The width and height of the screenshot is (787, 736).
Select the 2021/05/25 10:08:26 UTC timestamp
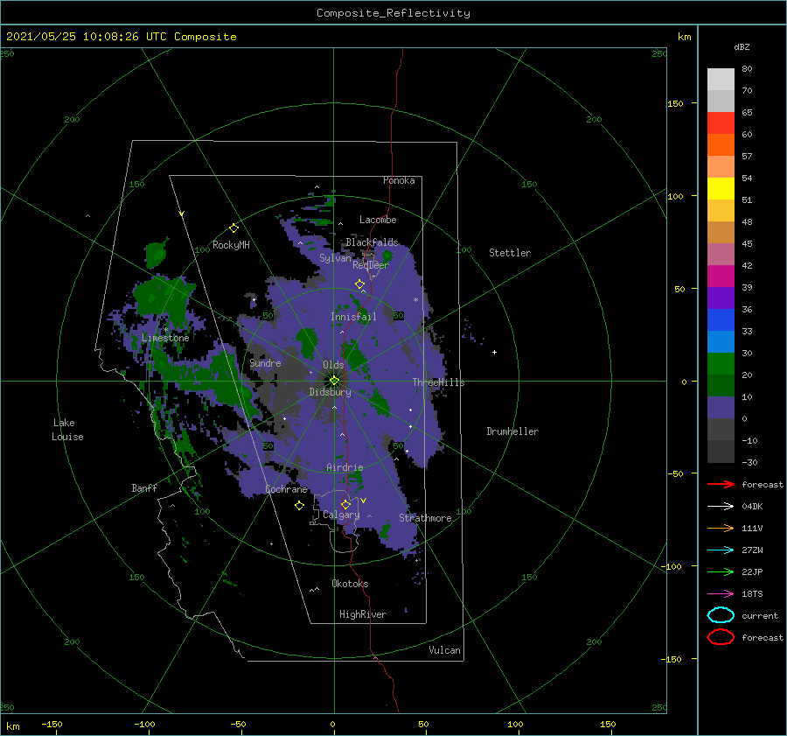pos(88,37)
